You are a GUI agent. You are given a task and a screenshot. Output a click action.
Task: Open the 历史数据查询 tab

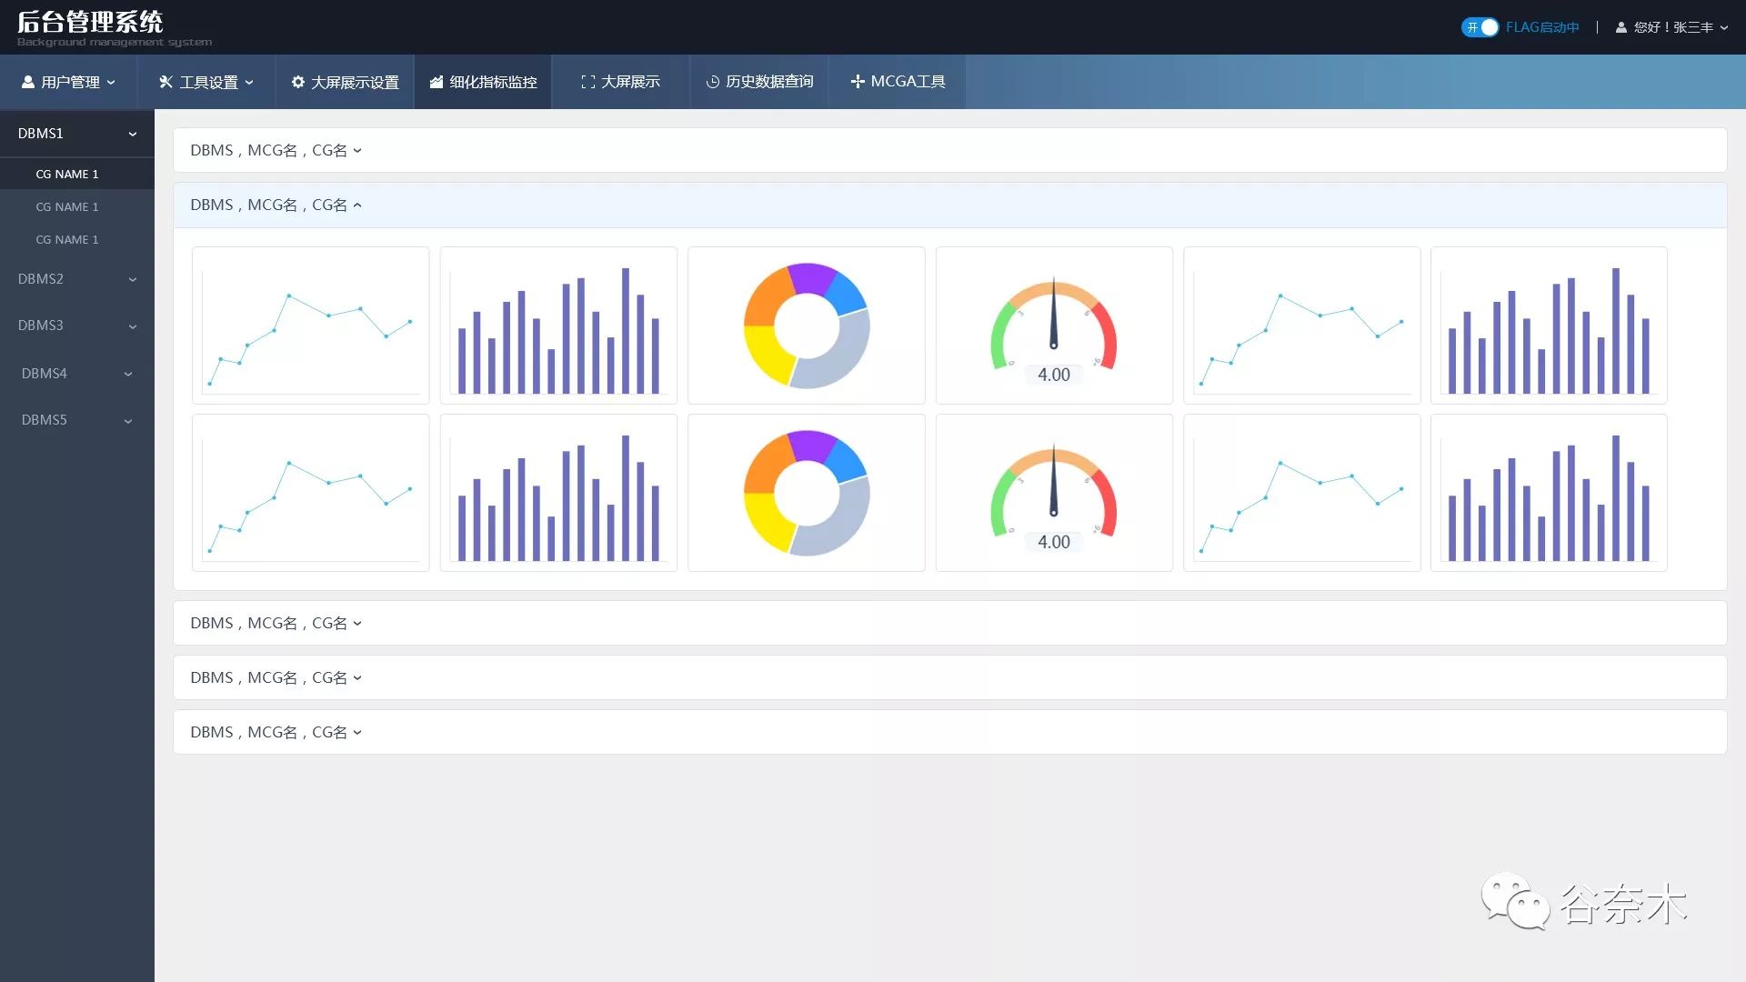(x=759, y=82)
